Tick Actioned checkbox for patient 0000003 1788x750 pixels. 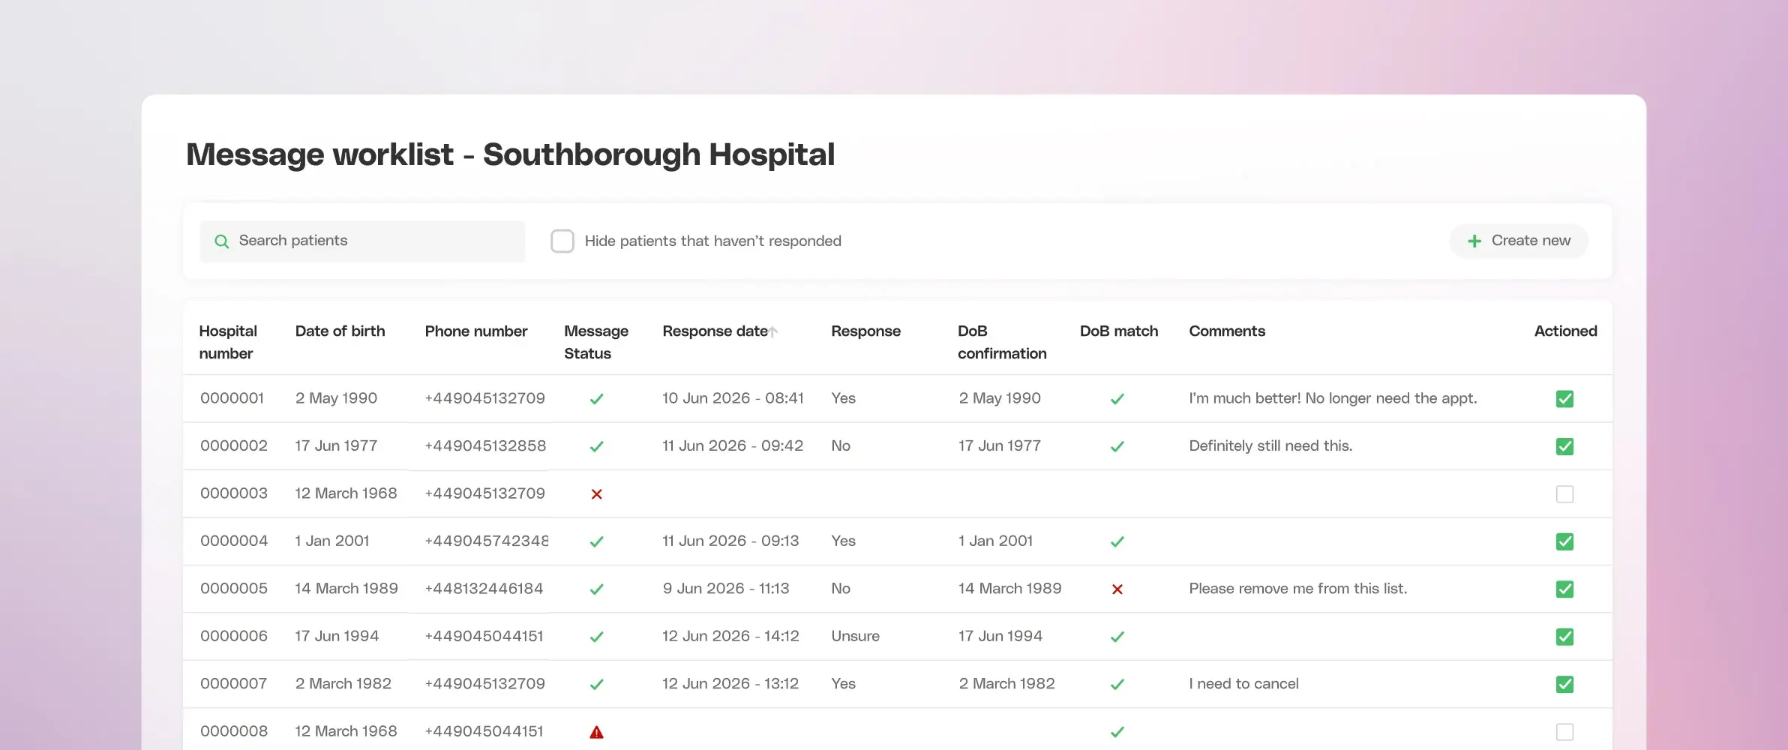(1564, 494)
